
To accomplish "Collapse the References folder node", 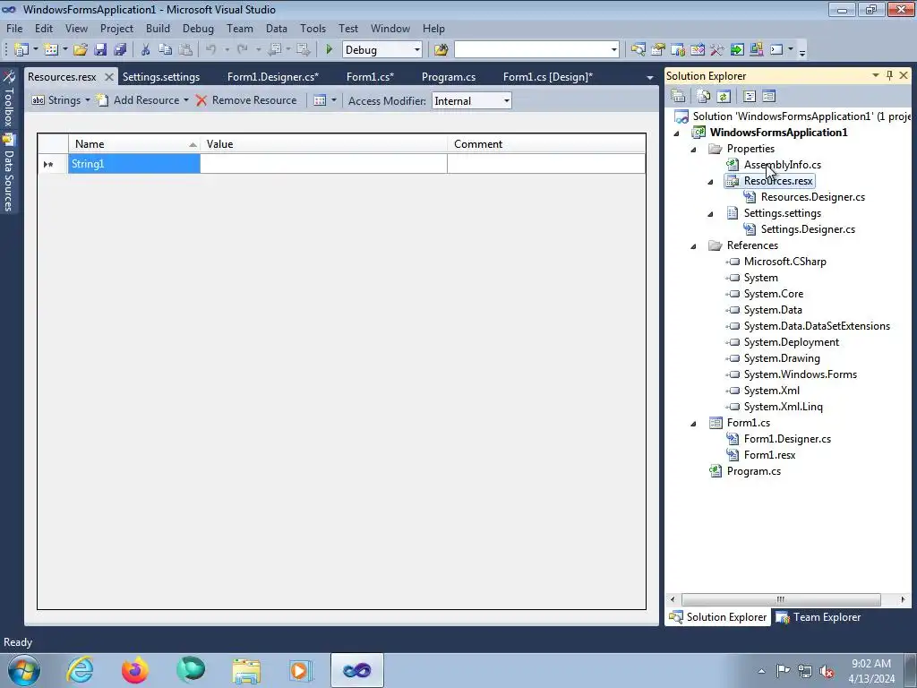I will click(694, 245).
